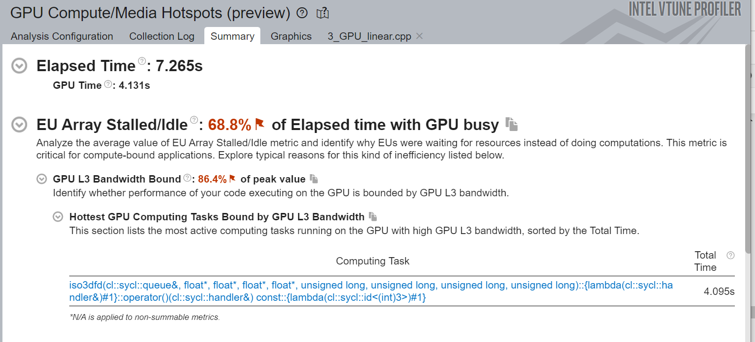The image size is (755, 342).
Task: Close the 3_GPU_linear.cpp tab
Action: tap(419, 36)
